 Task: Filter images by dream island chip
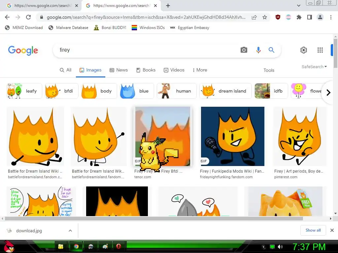(225, 91)
